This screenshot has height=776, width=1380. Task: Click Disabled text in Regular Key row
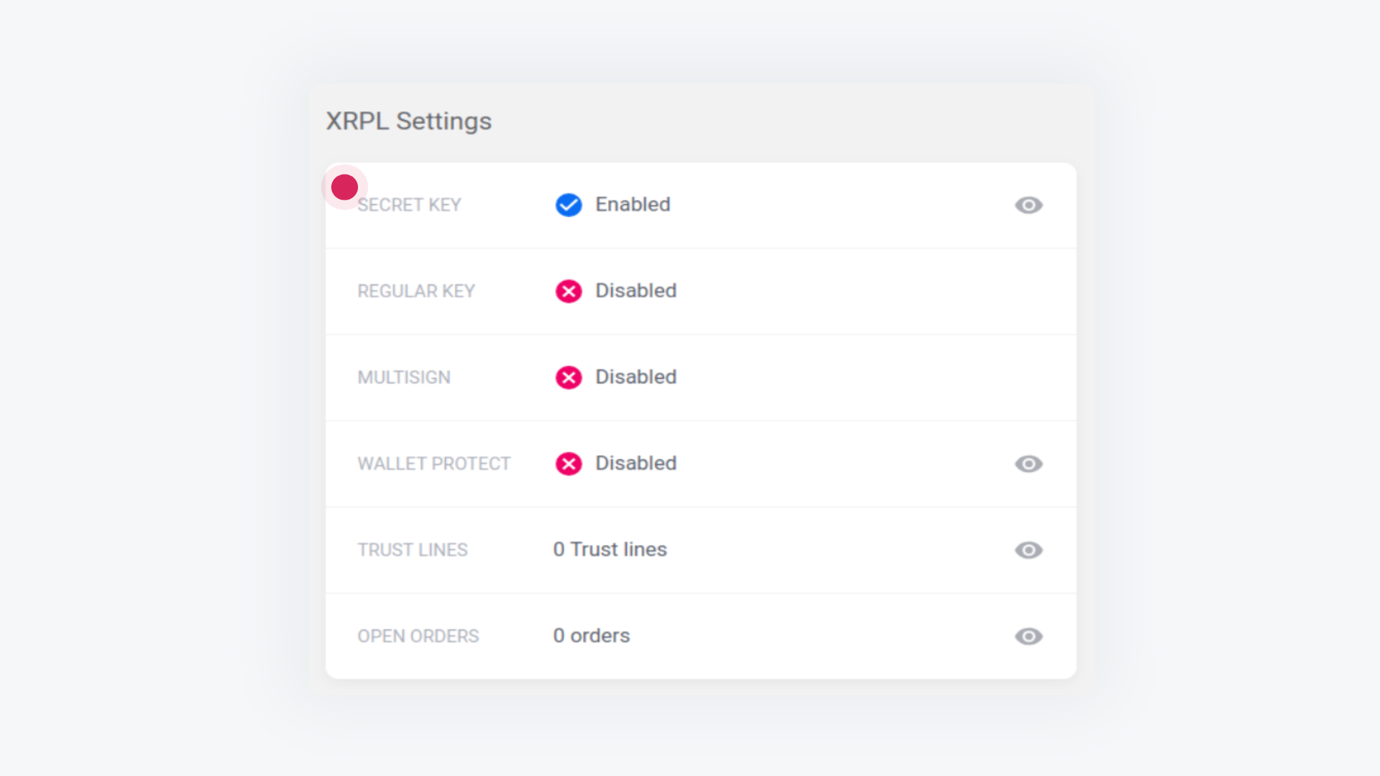coord(636,291)
